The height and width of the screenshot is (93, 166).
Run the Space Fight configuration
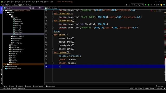click(146, 5)
